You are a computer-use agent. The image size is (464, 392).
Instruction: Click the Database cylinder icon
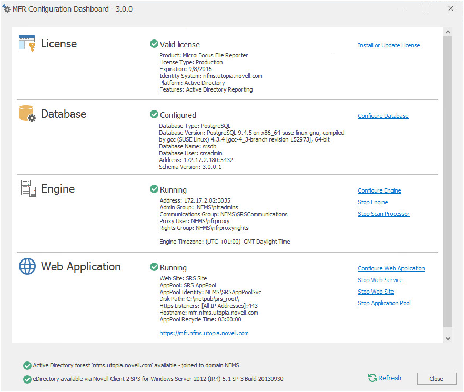pos(26,114)
